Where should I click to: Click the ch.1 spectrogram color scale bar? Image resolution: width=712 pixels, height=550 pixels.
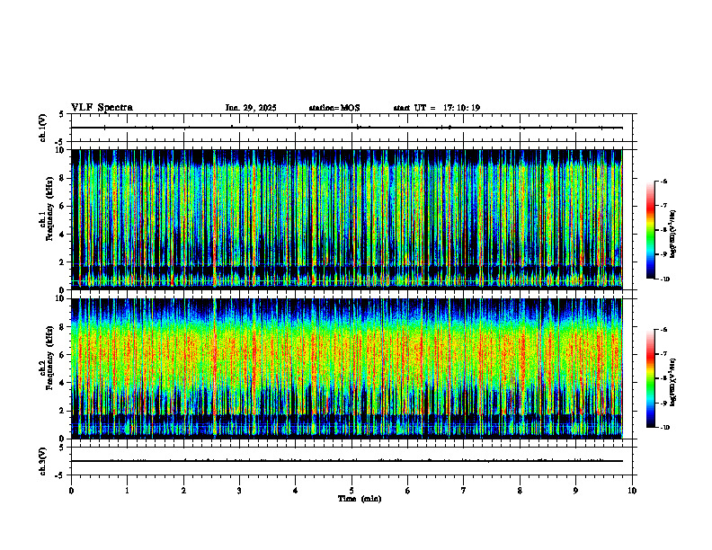(x=651, y=230)
